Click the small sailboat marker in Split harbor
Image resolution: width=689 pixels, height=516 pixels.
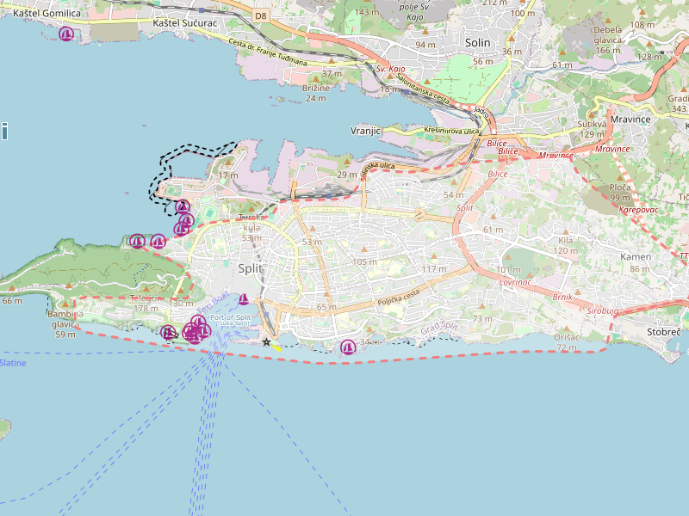[244, 299]
